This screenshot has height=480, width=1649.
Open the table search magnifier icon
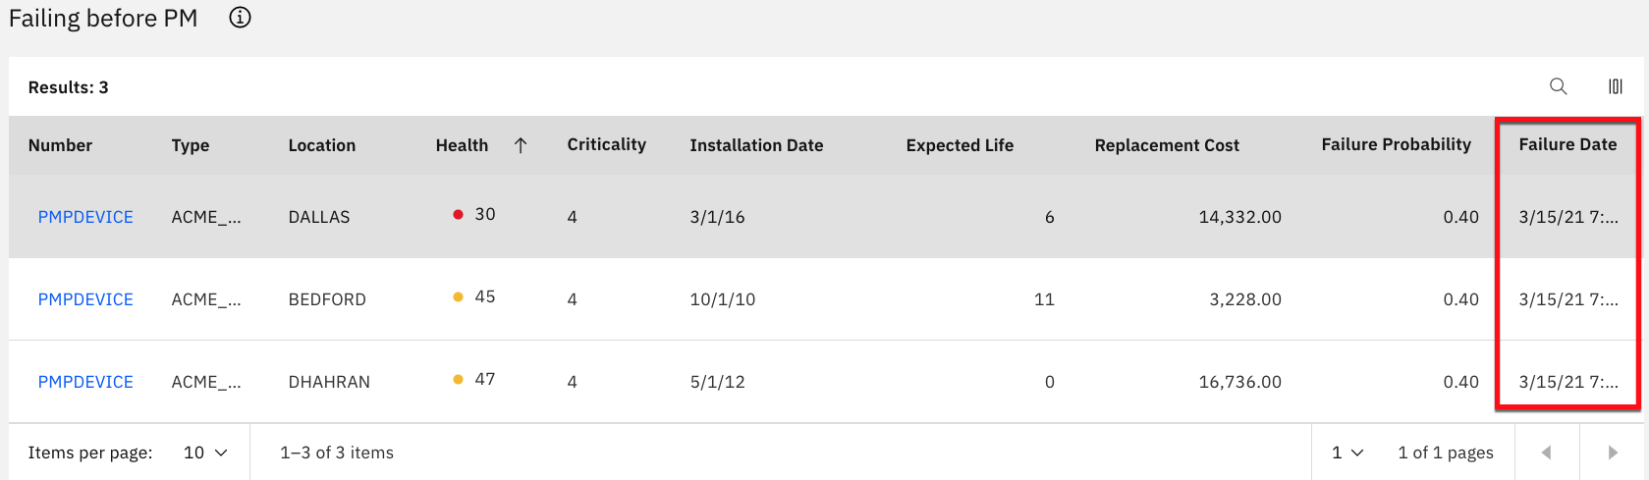coord(1558,86)
